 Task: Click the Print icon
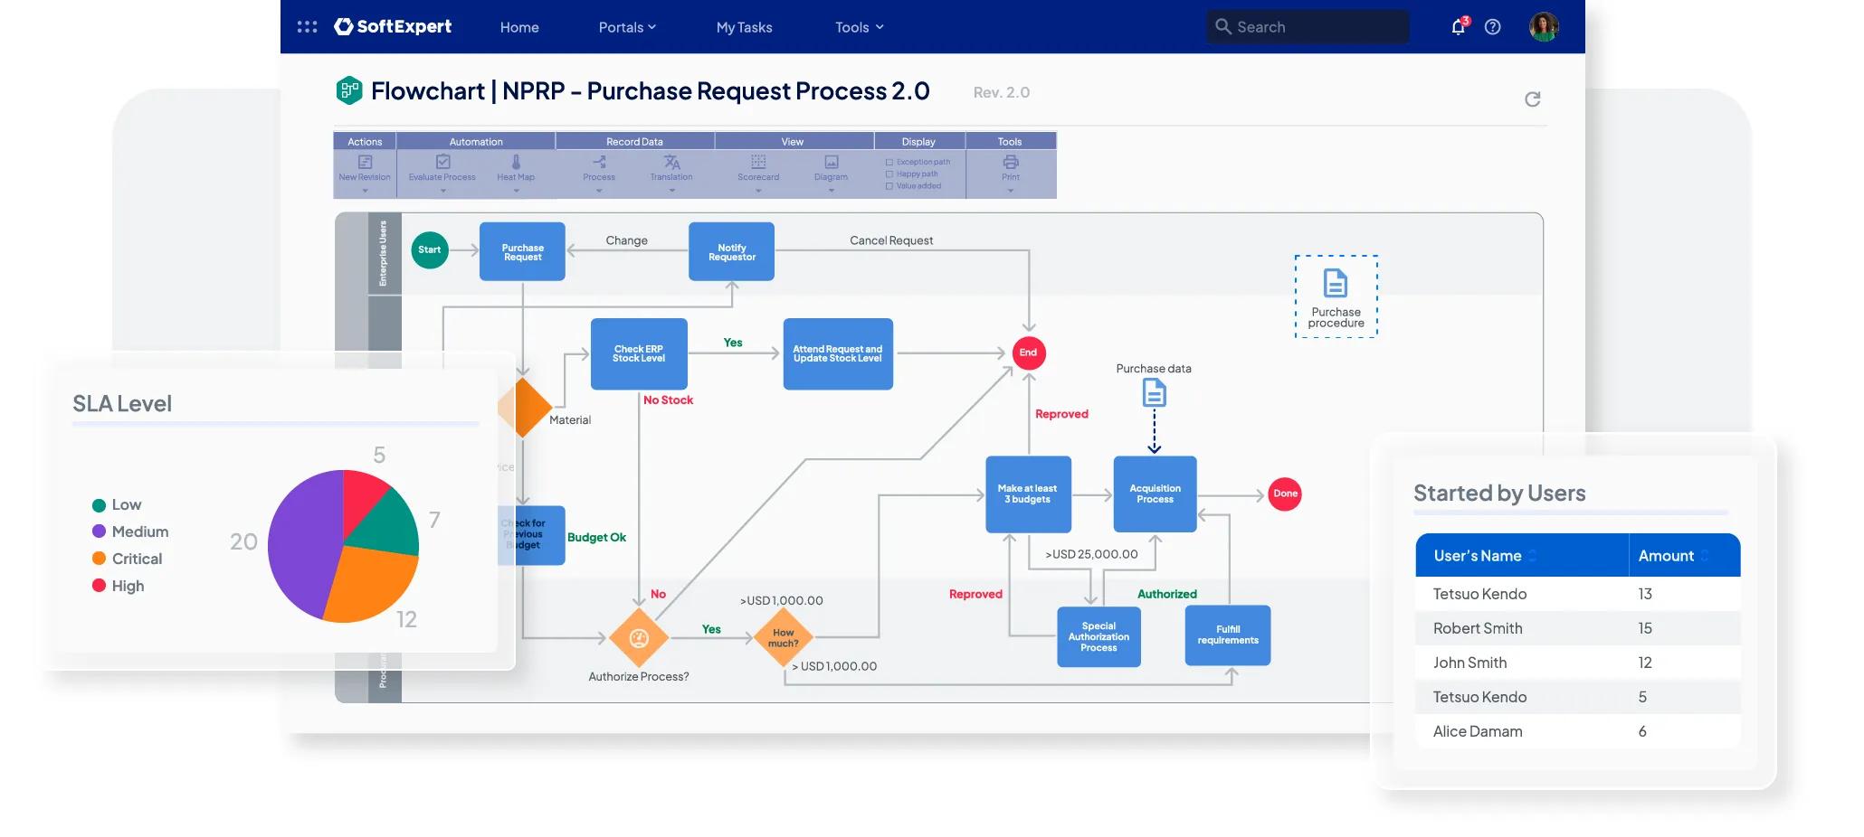(x=1011, y=163)
